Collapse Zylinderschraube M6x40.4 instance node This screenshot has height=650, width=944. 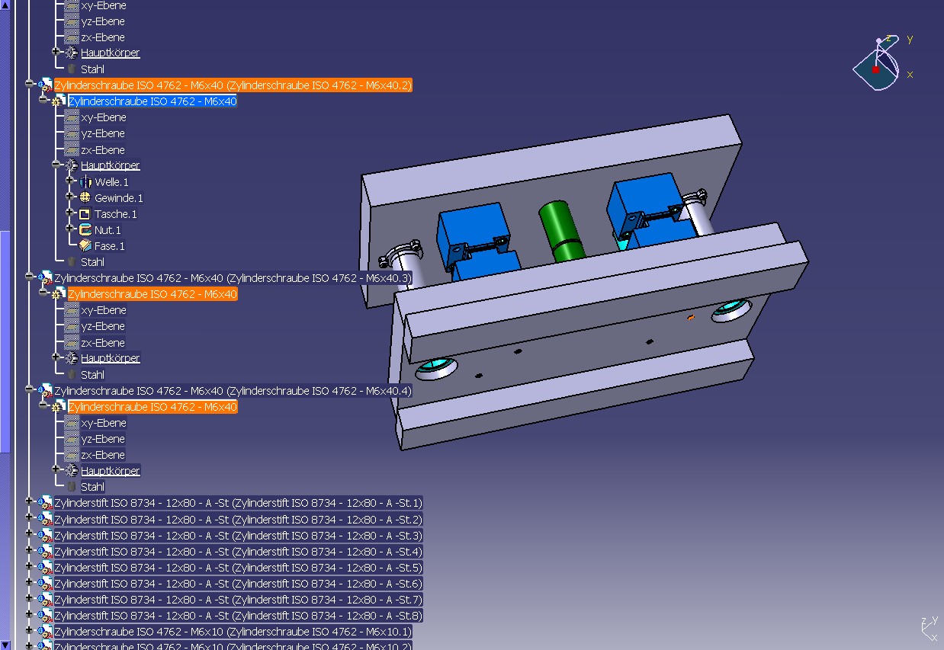(x=29, y=389)
